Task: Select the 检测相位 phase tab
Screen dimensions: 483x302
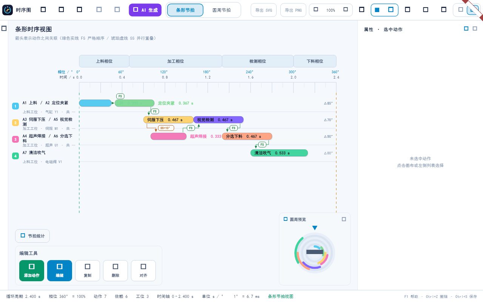Action: click(258, 61)
